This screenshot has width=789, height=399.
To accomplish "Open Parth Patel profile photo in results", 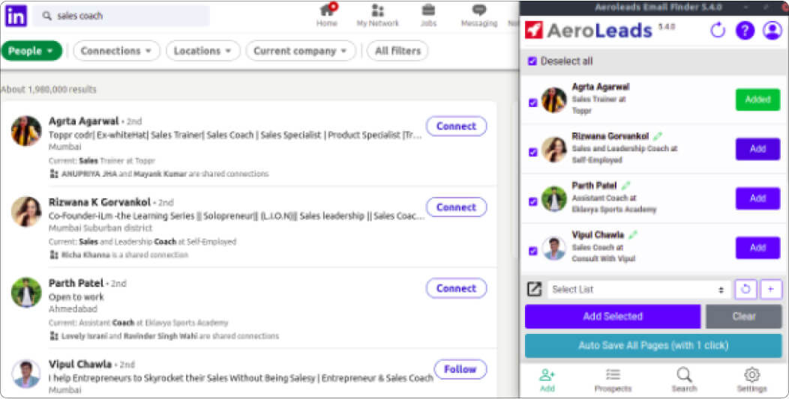I will [26, 293].
